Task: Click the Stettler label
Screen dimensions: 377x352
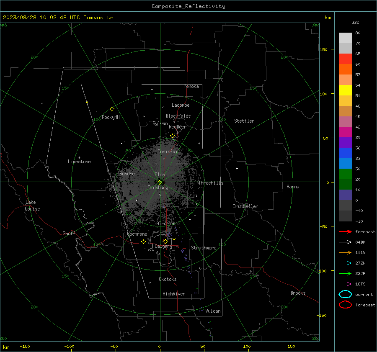Action: [244, 121]
